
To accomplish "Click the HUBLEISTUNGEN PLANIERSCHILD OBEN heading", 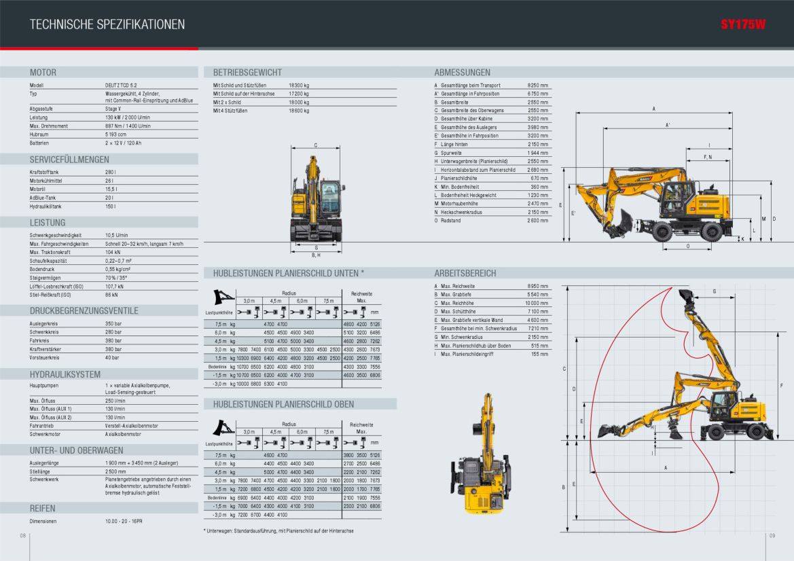I will (x=284, y=405).
